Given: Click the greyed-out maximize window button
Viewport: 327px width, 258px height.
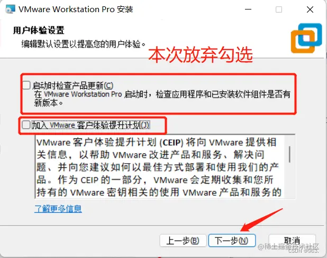Looking at the screenshot, I should (279, 9).
